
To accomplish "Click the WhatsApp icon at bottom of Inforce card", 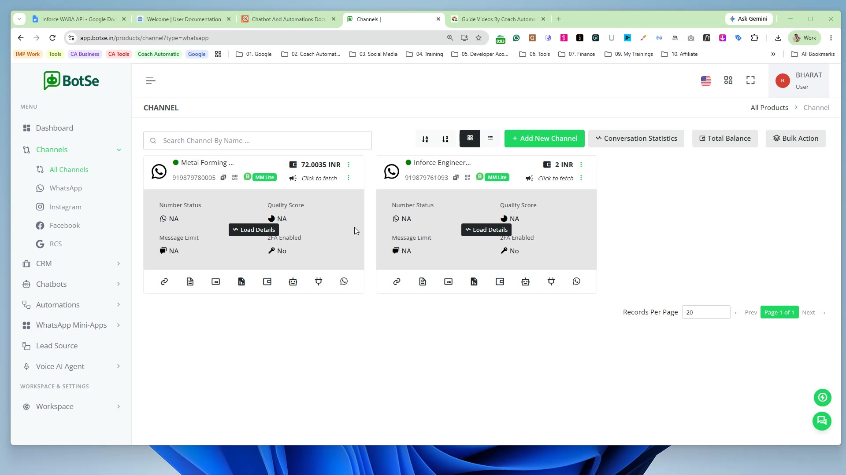I will coord(577,281).
